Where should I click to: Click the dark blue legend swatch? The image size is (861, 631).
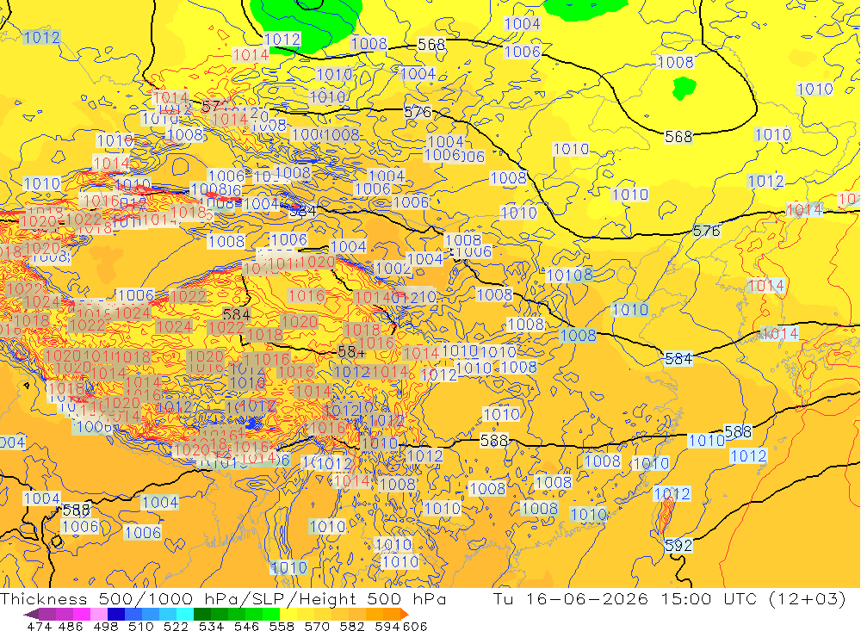click(116, 614)
